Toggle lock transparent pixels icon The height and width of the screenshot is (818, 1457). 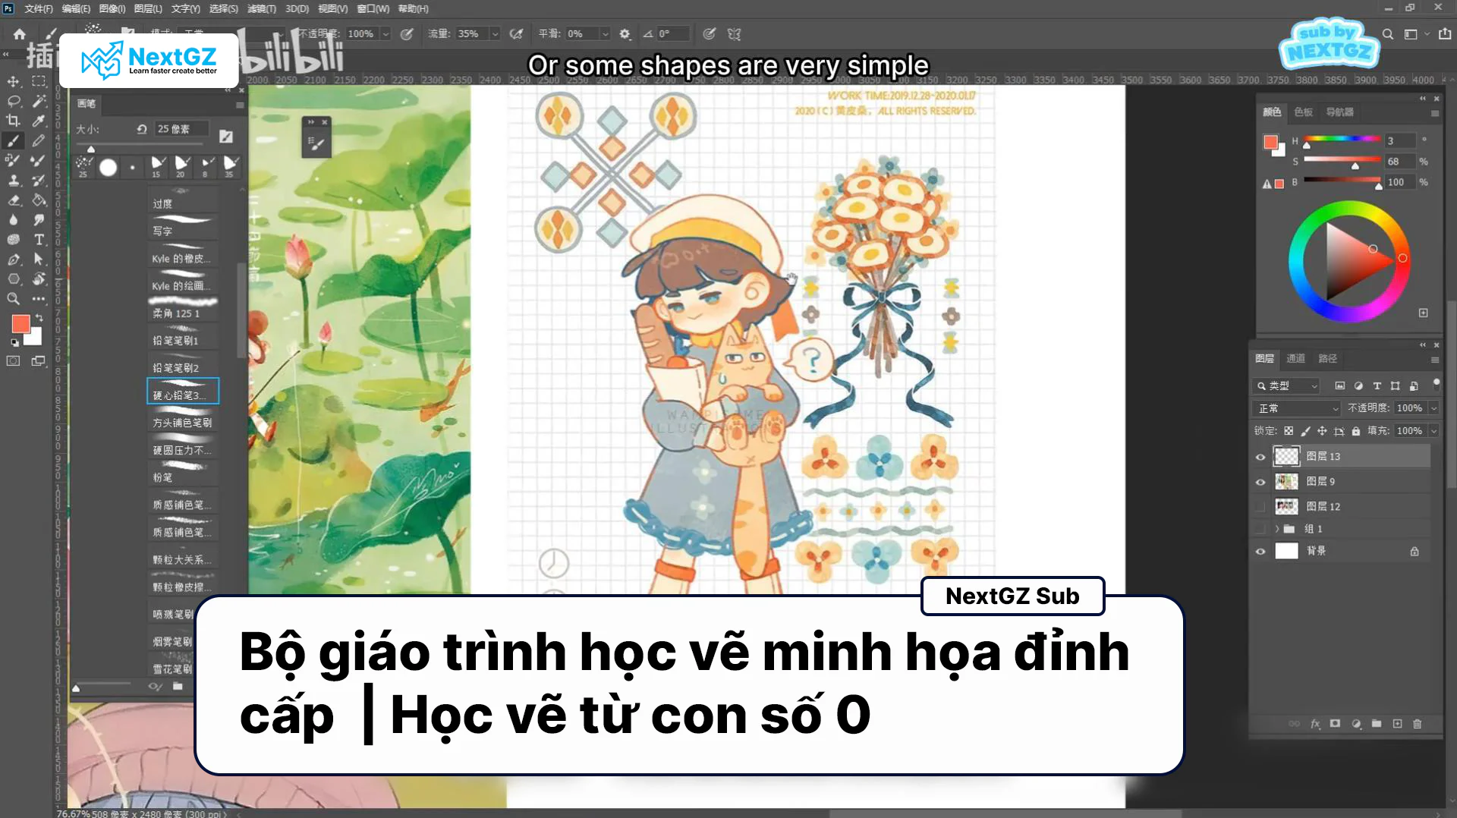pos(1289,431)
